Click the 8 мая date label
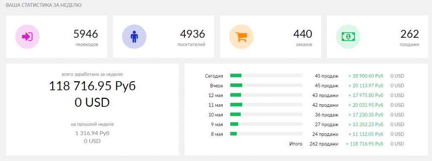This screenshot has width=432, height=161. (x=217, y=135)
